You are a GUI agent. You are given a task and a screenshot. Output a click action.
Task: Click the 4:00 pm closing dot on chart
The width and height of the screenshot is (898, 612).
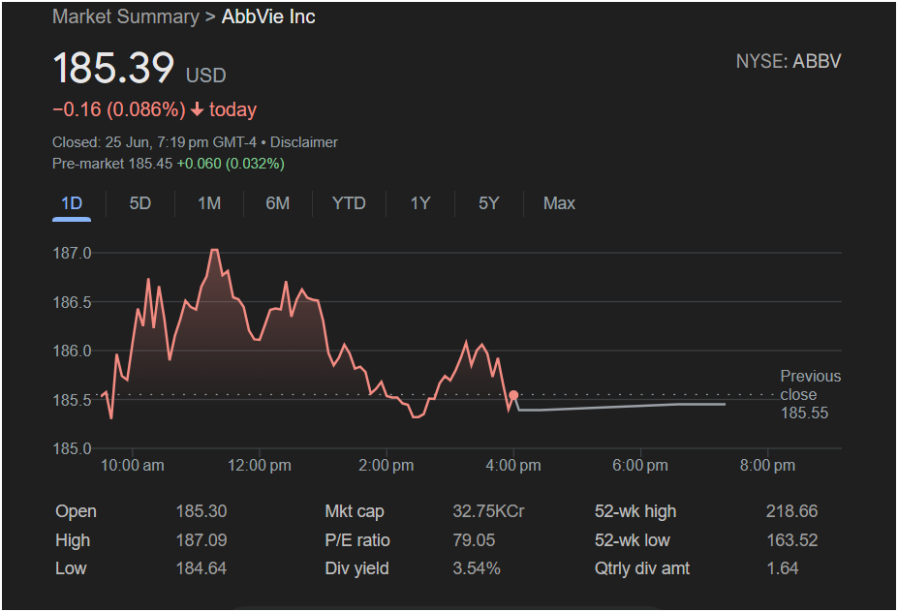(x=513, y=395)
